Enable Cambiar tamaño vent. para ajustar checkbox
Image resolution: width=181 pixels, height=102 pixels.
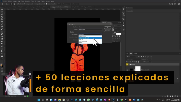pos(17,4)
